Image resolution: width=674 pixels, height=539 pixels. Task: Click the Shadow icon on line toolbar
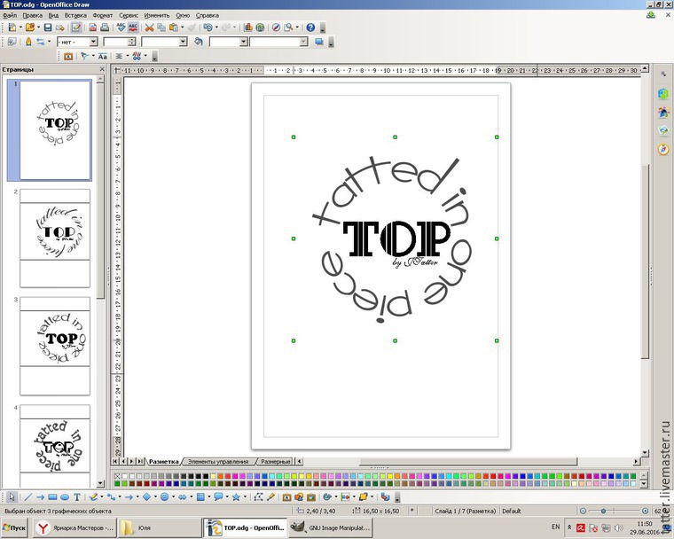pyautogui.click(x=319, y=42)
